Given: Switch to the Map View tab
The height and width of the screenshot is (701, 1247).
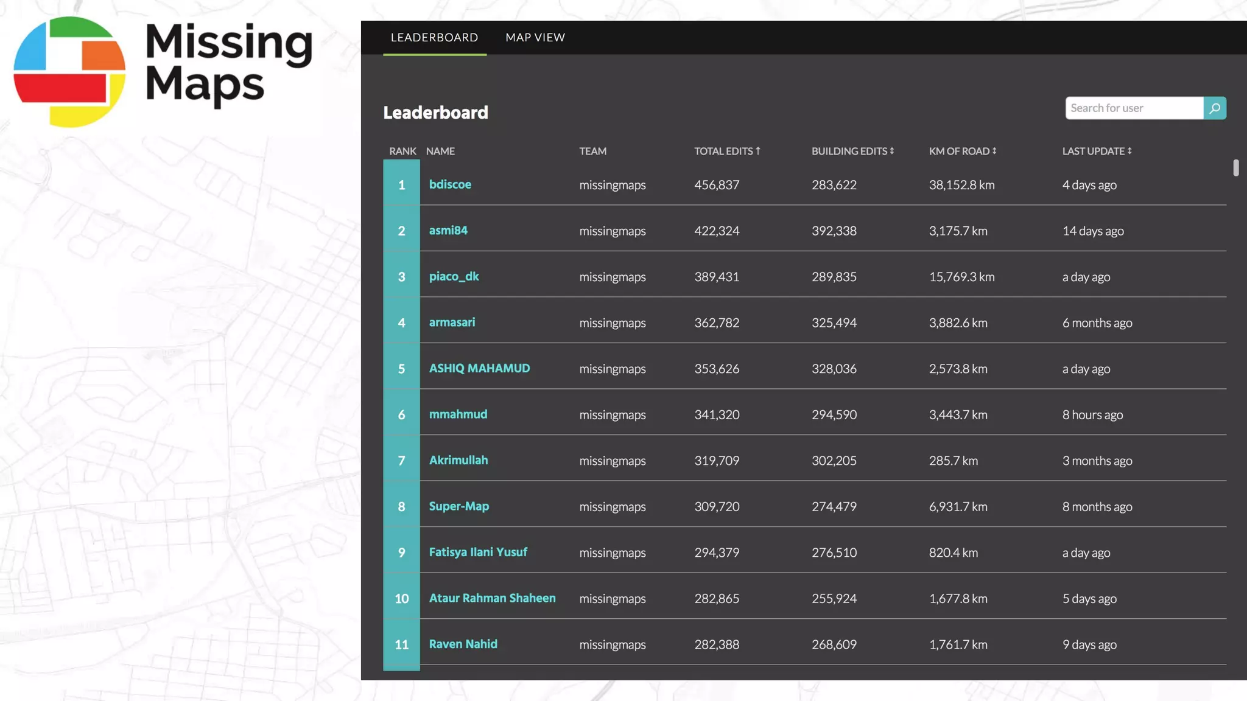Looking at the screenshot, I should (535, 38).
